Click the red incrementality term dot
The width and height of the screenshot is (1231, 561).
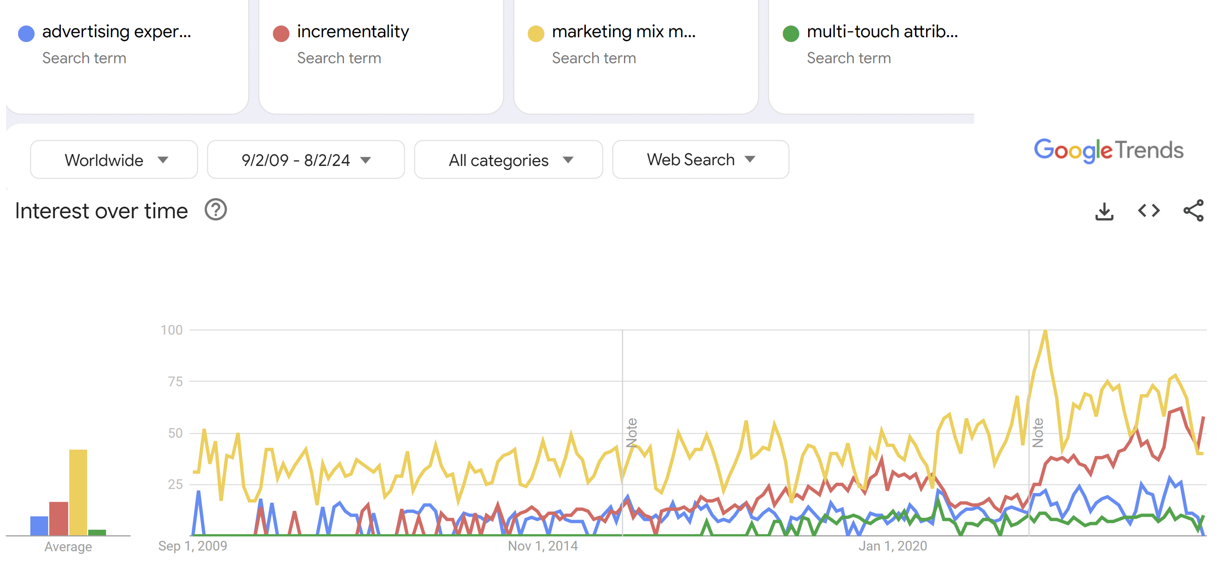[281, 33]
